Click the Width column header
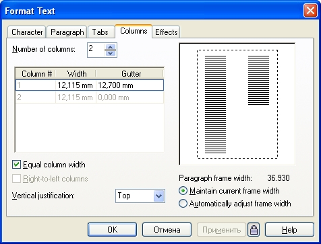The image size is (321, 244). click(x=76, y=74)
